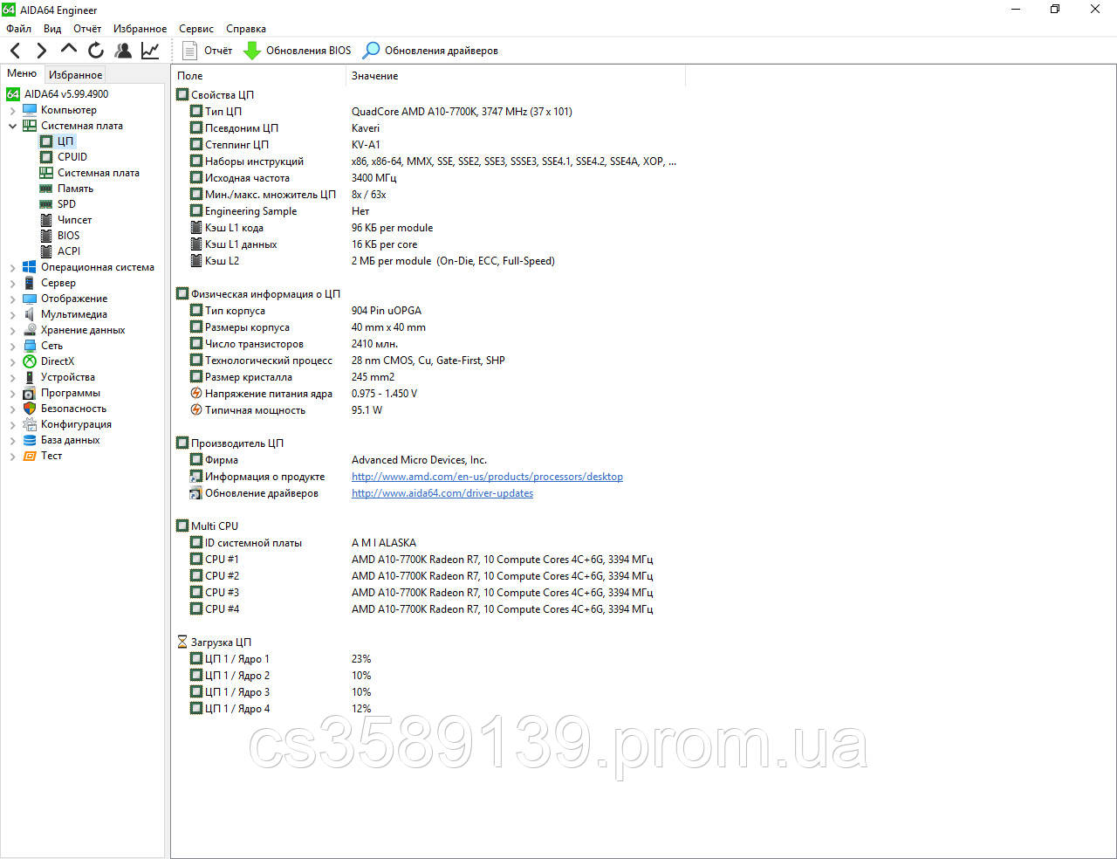The height and width of the screenshot is (859, 1117).
Task: Switch to the Меню tab
Action: 22,73
